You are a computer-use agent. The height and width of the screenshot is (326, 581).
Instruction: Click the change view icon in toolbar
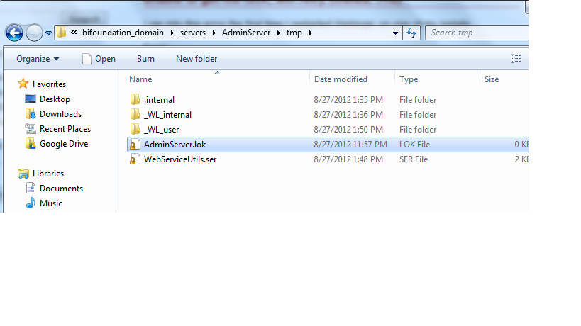click(516, 59)
